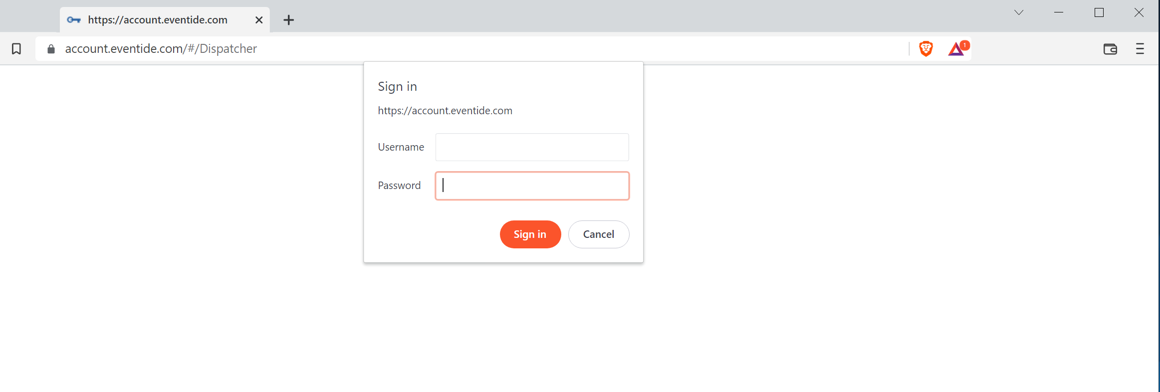Click the Brave Shields lion icon
This screenshot has width=1160, height=392.
tap(926, 48)
